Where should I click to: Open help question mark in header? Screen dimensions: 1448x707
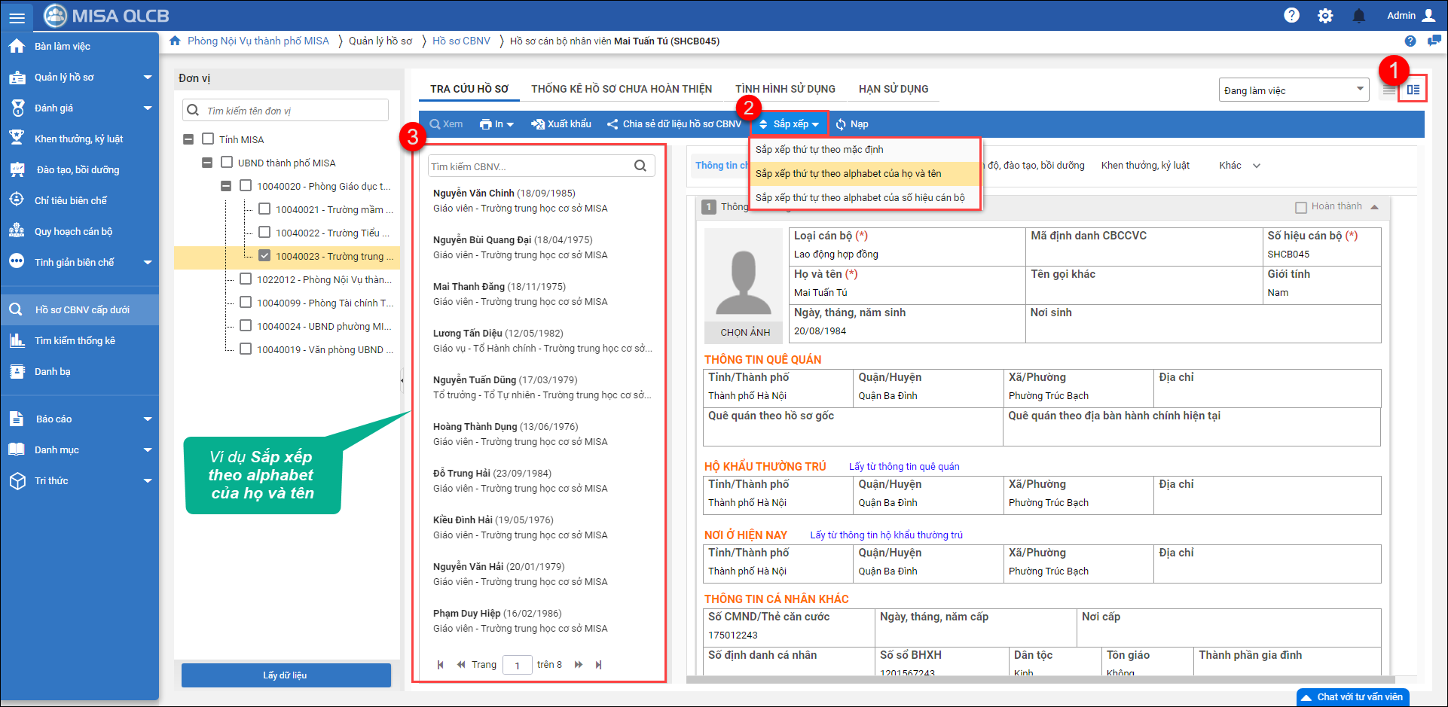point(1291,16)
